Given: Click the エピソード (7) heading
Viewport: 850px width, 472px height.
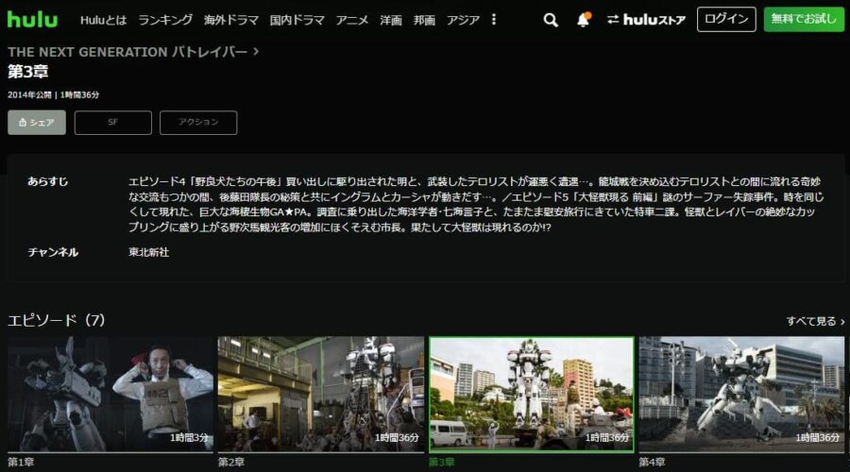Looking at the screenshot, I should pos(57,320).
